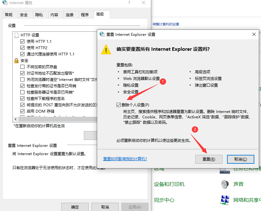The width and height of the screenshot is (261, 211).
Task: Click the 声音 speaker icon
Action: point(225,184)
